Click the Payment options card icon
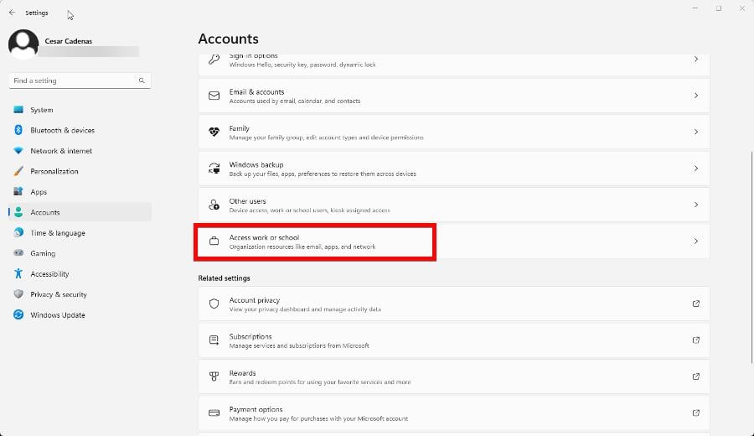The width and height of the screenshot is (754, 436). pos(214,413)
